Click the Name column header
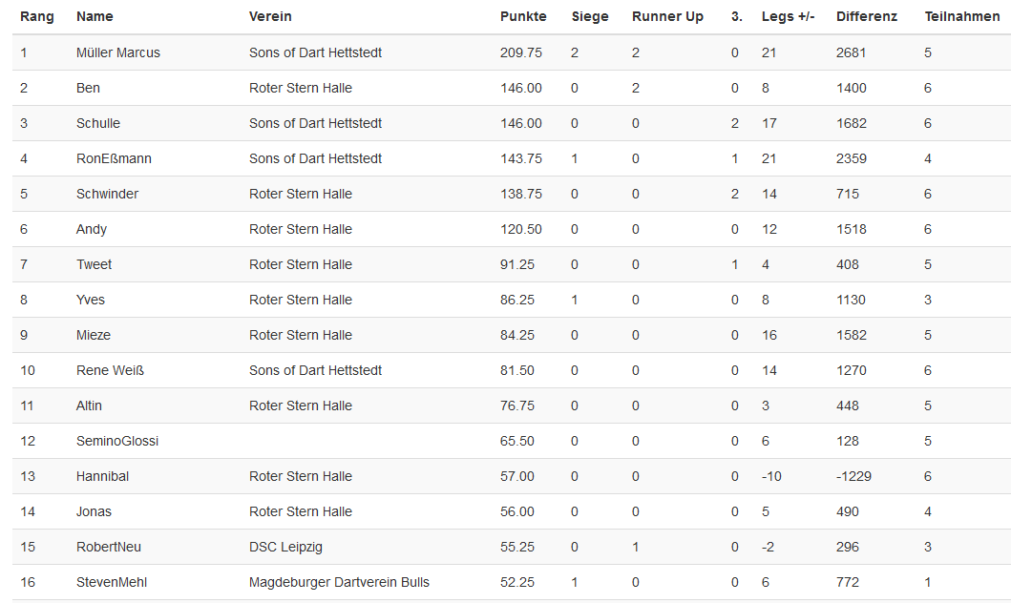 [x=95, y=17]
